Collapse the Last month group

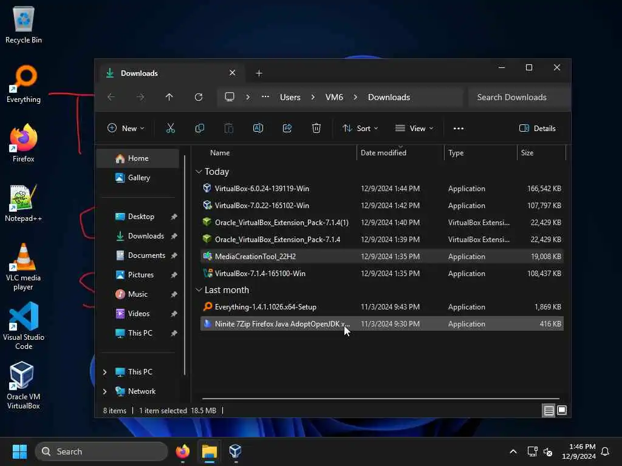tap(199, 290)
